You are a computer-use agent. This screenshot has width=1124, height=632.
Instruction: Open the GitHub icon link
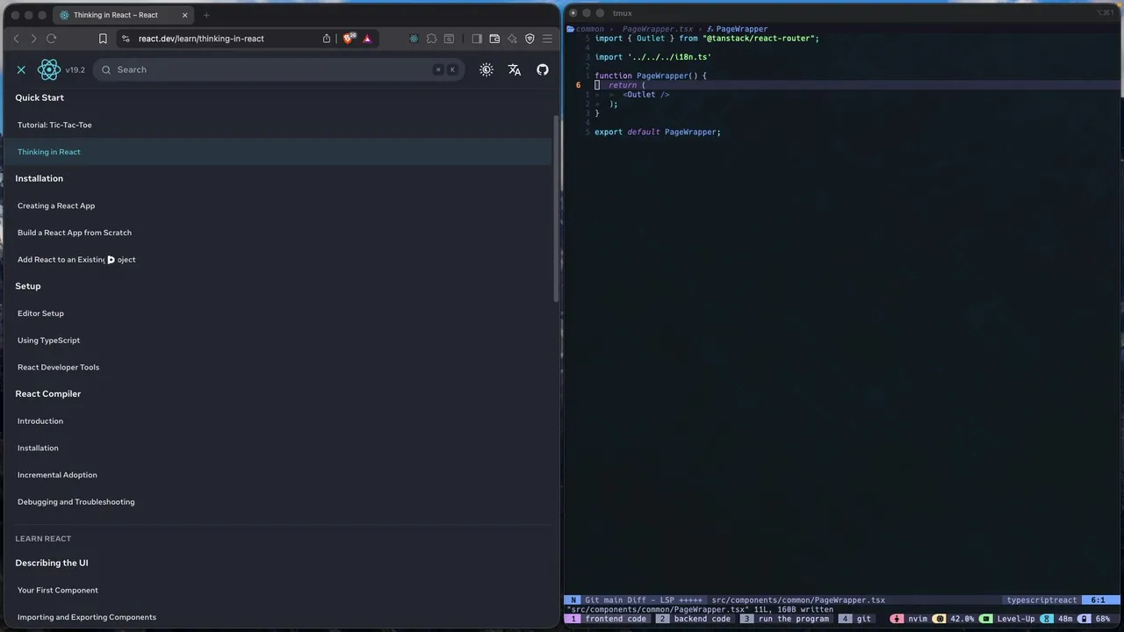[543, 69]
